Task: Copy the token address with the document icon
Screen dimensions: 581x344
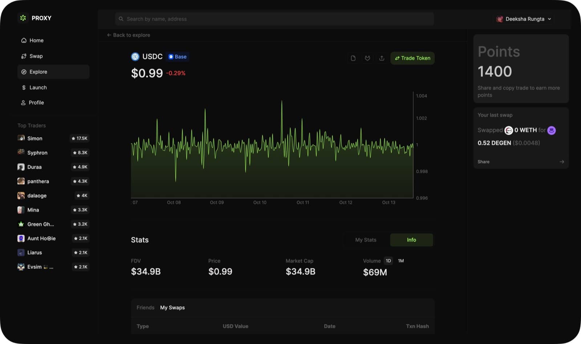Action: [353, 58]
